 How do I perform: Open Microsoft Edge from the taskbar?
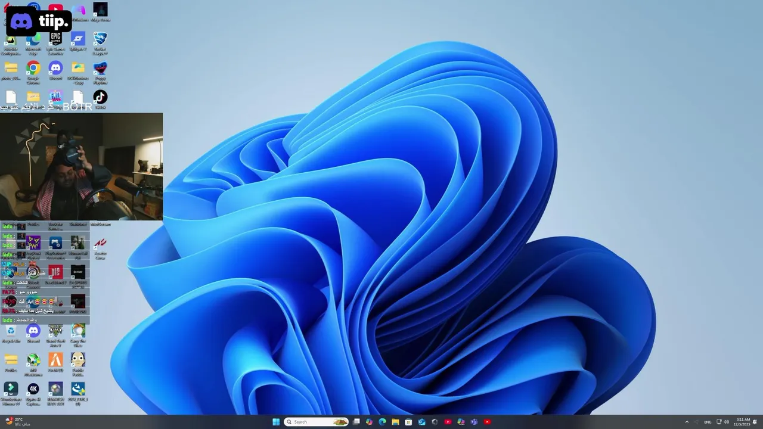pos(382,422)
